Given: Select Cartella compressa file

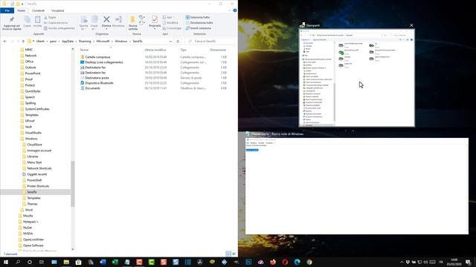Looking at the screenshot, I should pos(97,57).
